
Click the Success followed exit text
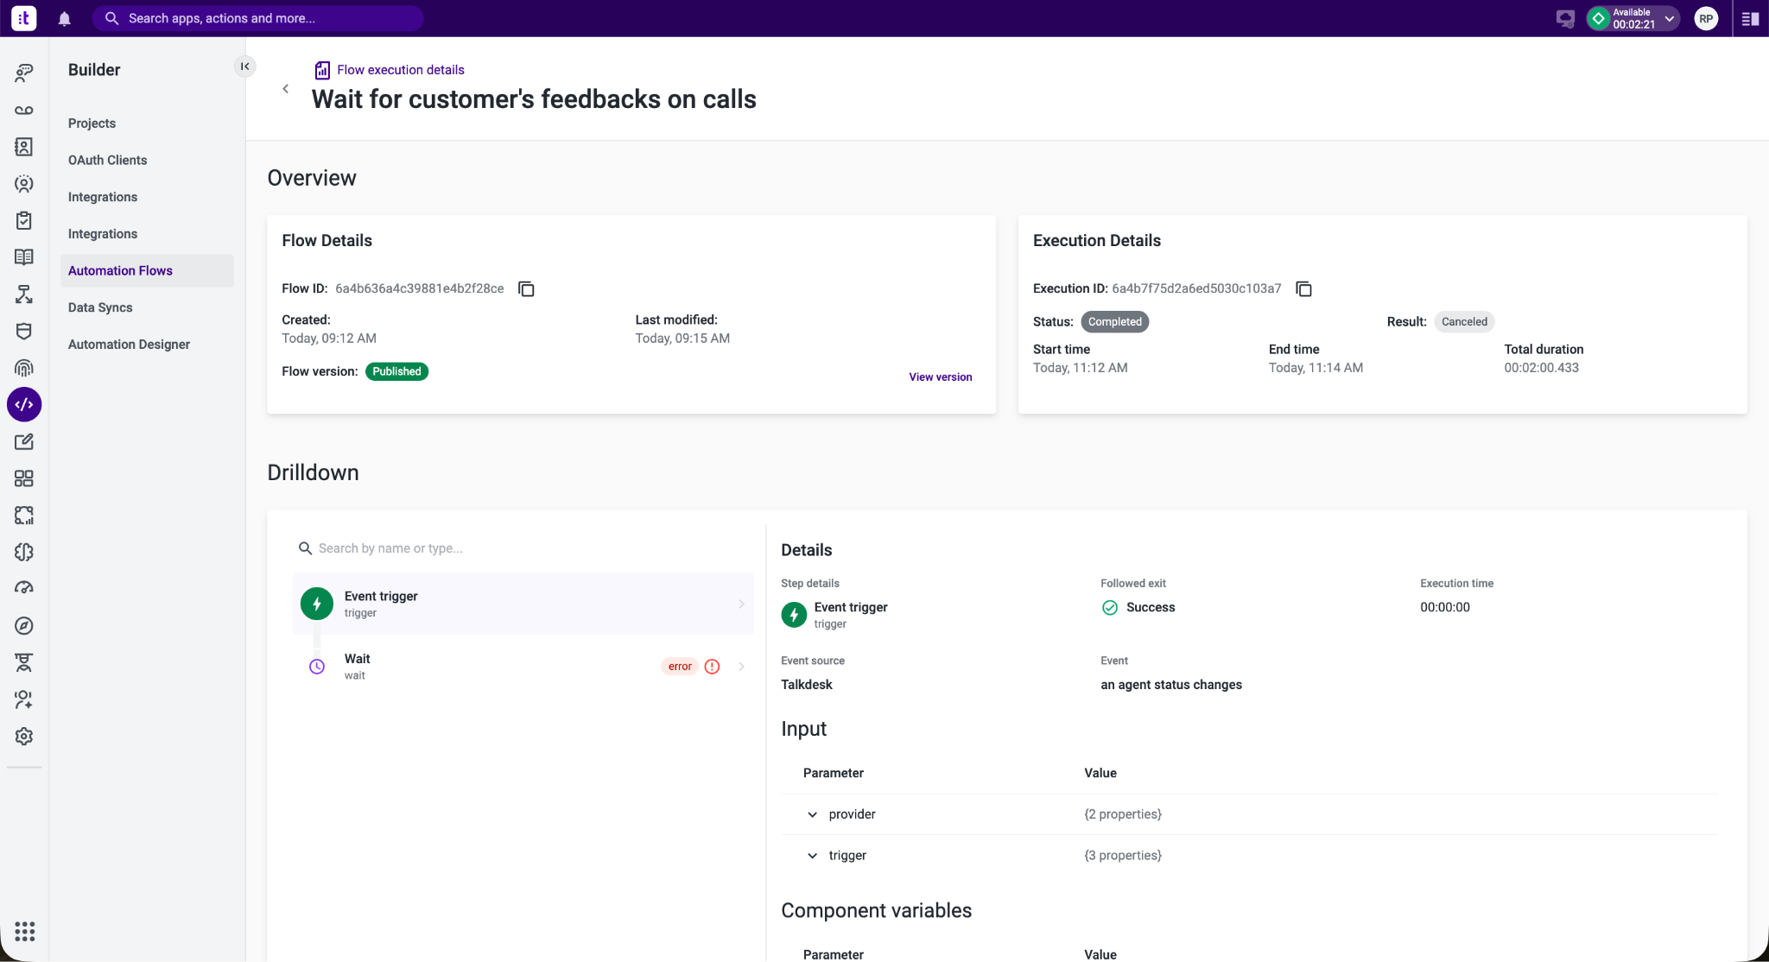(x=1151, y=607)
